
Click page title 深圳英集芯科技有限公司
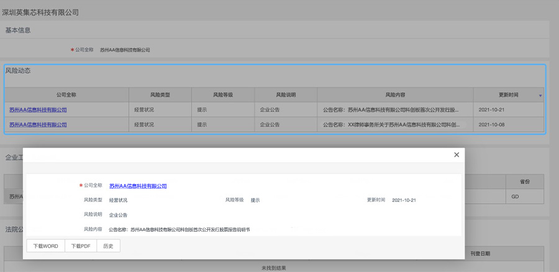(40, 13)
